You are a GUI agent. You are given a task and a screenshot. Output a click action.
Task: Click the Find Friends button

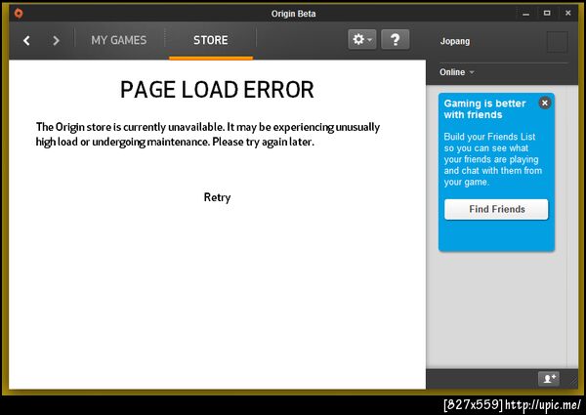(x=496, y=209)
